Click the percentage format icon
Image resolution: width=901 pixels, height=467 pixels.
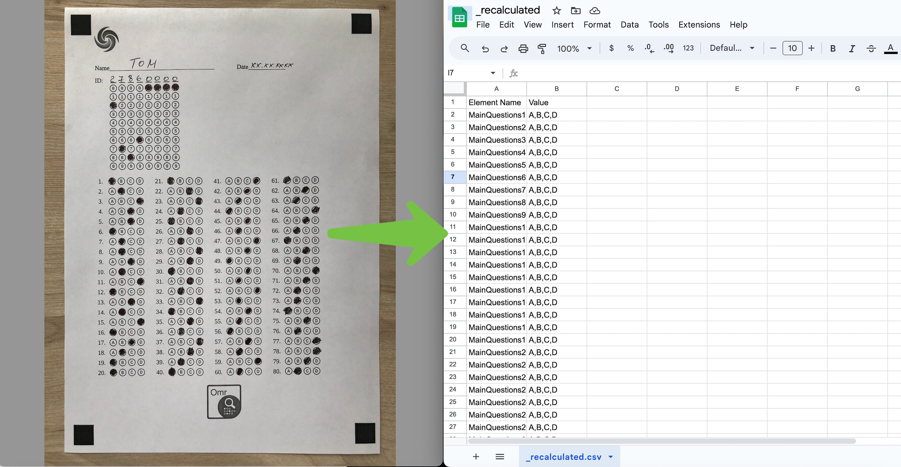click(630, 47)
